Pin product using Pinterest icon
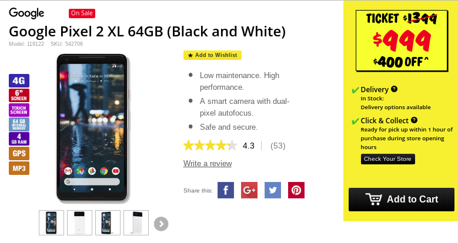The height and width of the screenshot is (243, 458). pyautogui.click(x=296, y=190)
